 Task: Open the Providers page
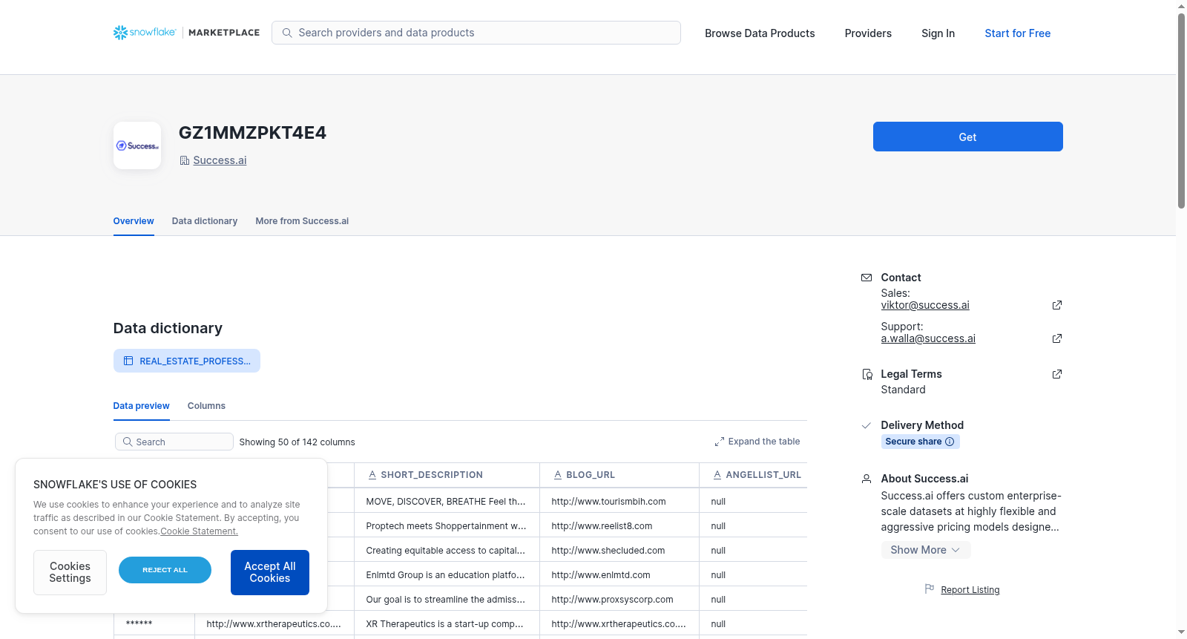point(868,33)
